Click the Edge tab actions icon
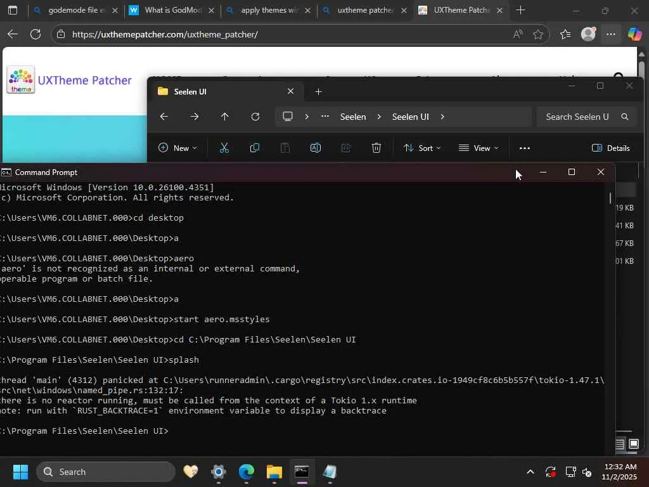This screenshot has width=649, height=487. 13,10
